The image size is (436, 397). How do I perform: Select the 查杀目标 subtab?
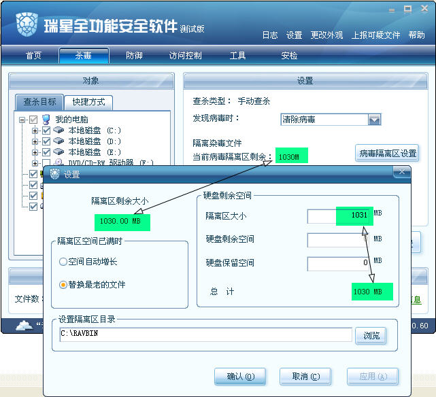point(39,102)
